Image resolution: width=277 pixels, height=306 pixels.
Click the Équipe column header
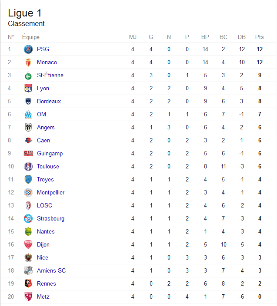coord(31,37)
